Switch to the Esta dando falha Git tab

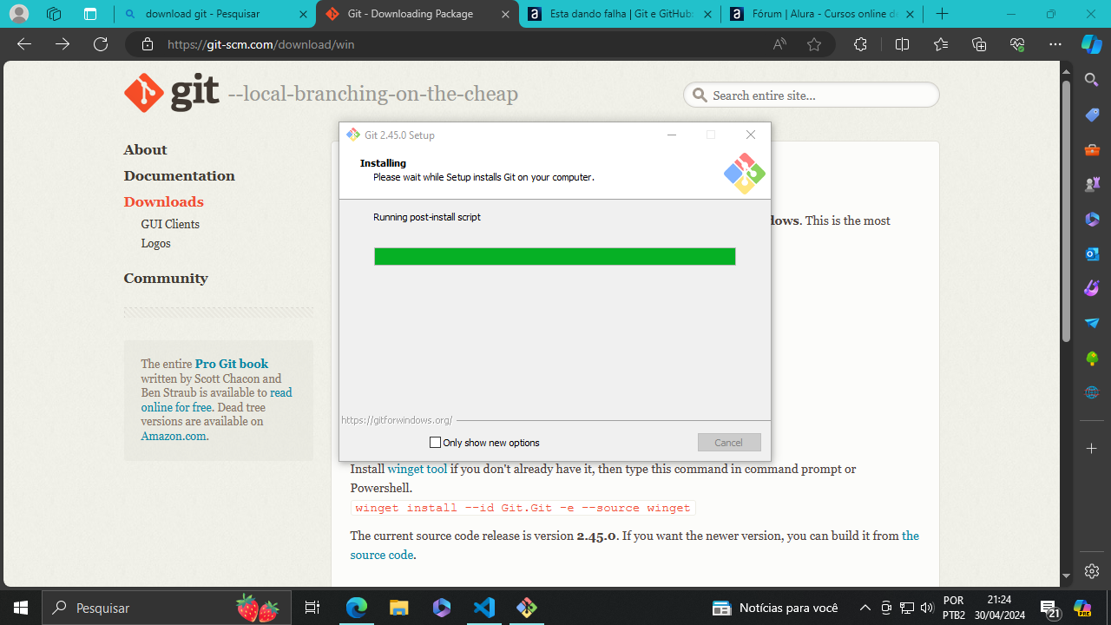pos(621,14)
